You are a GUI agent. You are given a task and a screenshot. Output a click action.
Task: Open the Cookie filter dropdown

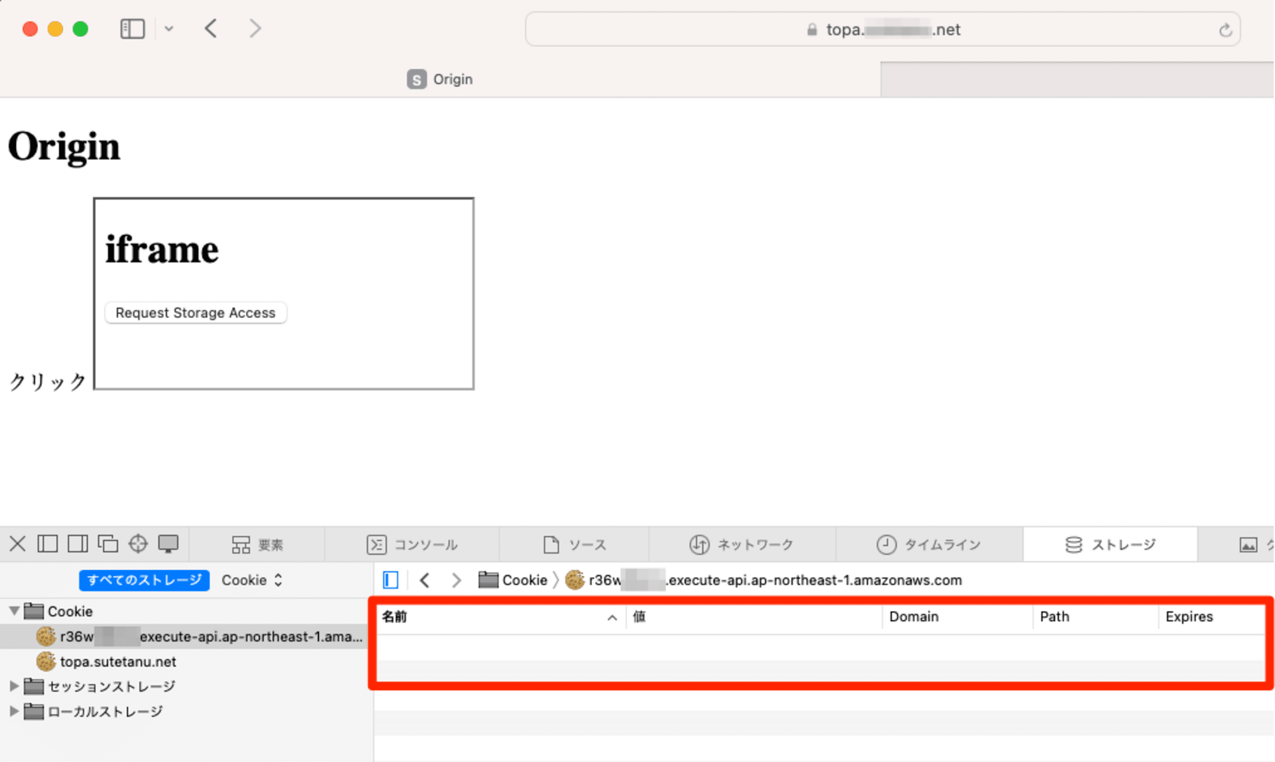[x=252, y=580]
